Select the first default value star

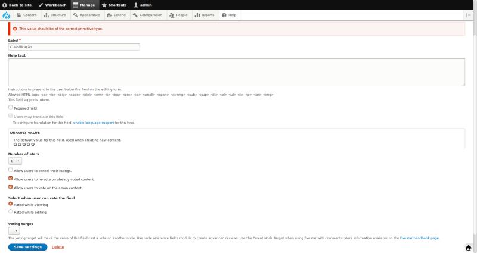tap(16, 145)
